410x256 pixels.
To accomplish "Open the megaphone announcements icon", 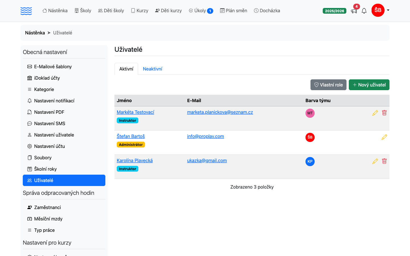I will pos(354,11).
